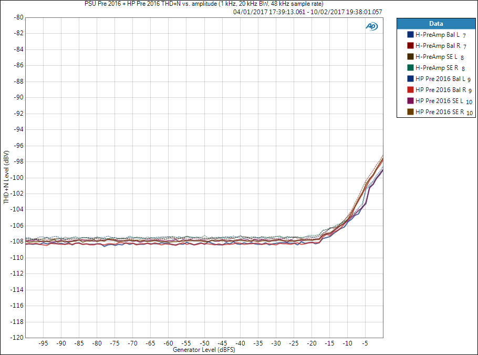The height and width of the screenshot is (355, 478).
Task: Click legend entry H-PreAmp SE L
Action: 436,57
